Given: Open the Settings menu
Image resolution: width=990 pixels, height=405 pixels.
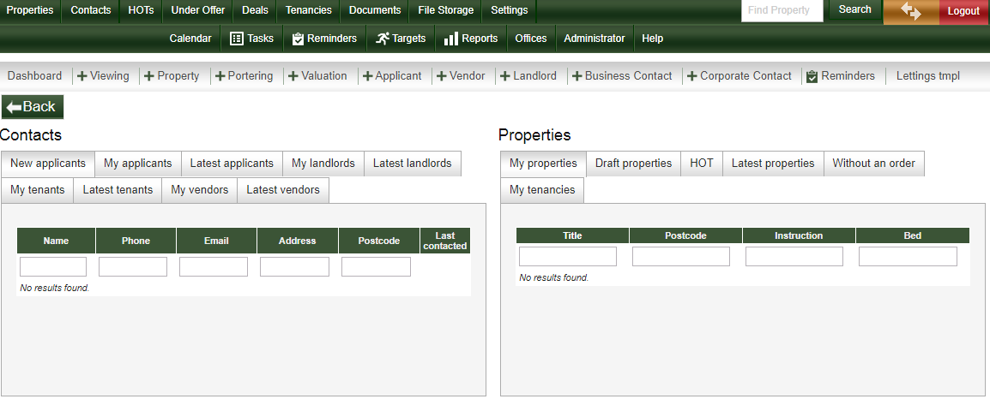Looking at the screenshot, I should click(x=509, y=11).
